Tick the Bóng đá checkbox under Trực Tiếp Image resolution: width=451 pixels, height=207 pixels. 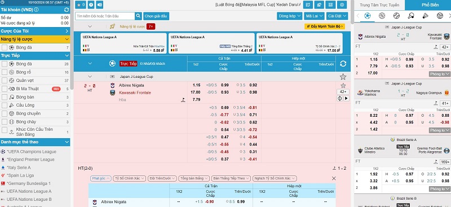(x=5, y=64)
